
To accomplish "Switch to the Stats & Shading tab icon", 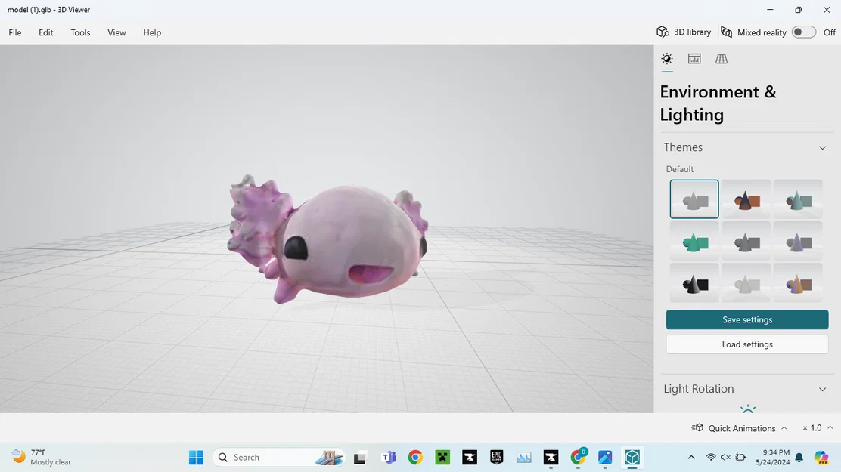I will click(694, 59).
